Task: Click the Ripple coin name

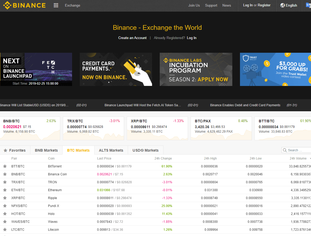Action: [52, 198]
